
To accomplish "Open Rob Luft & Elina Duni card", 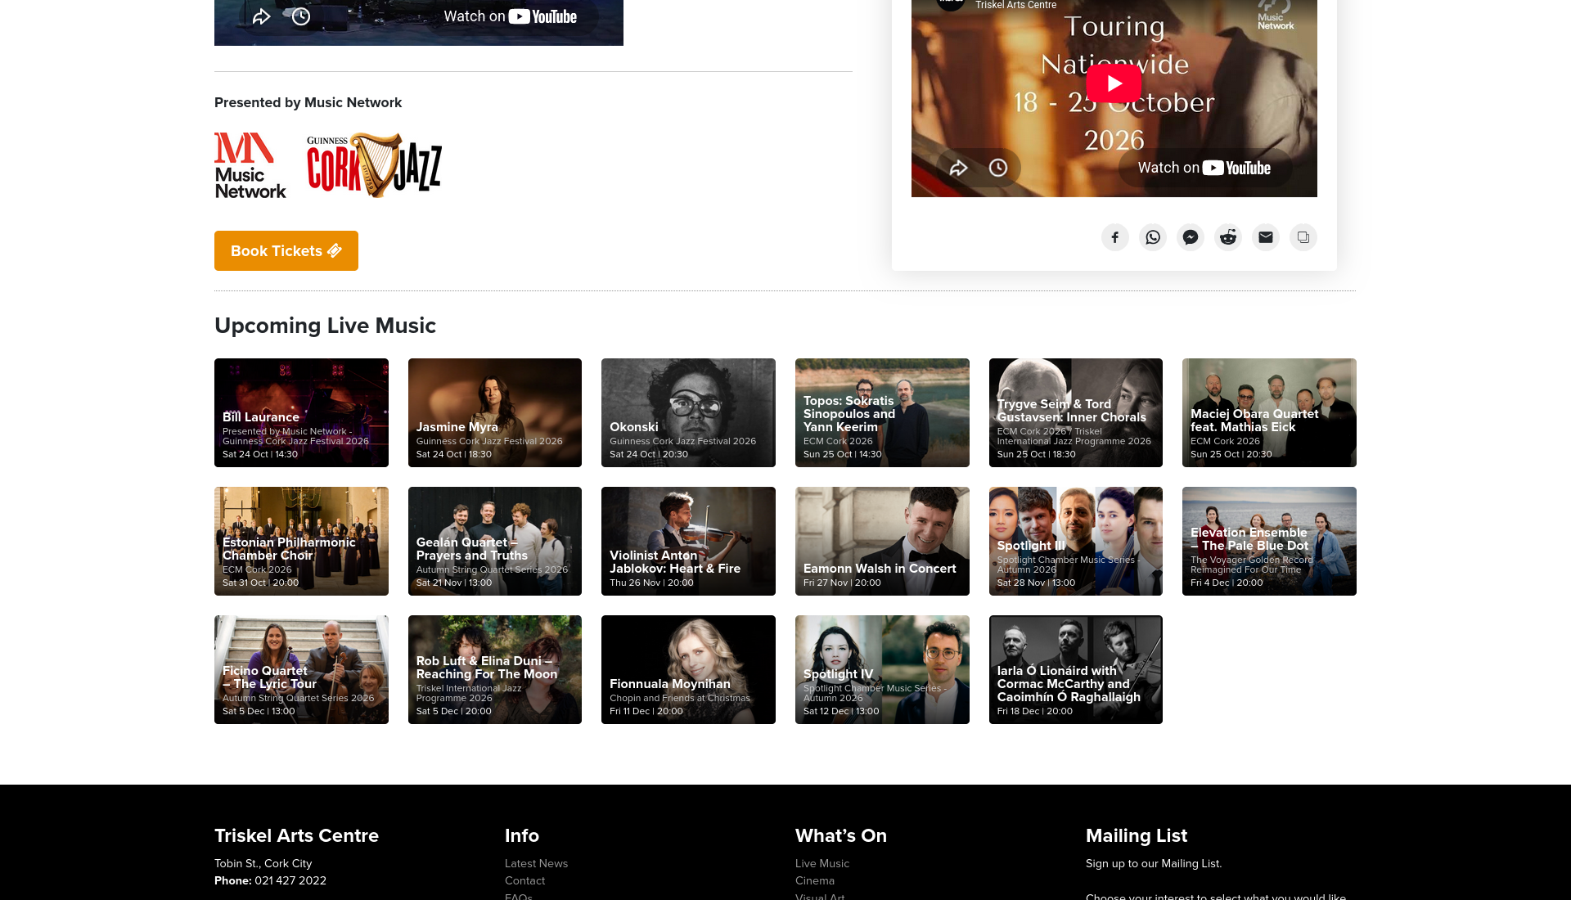I will tap(495, 669).
